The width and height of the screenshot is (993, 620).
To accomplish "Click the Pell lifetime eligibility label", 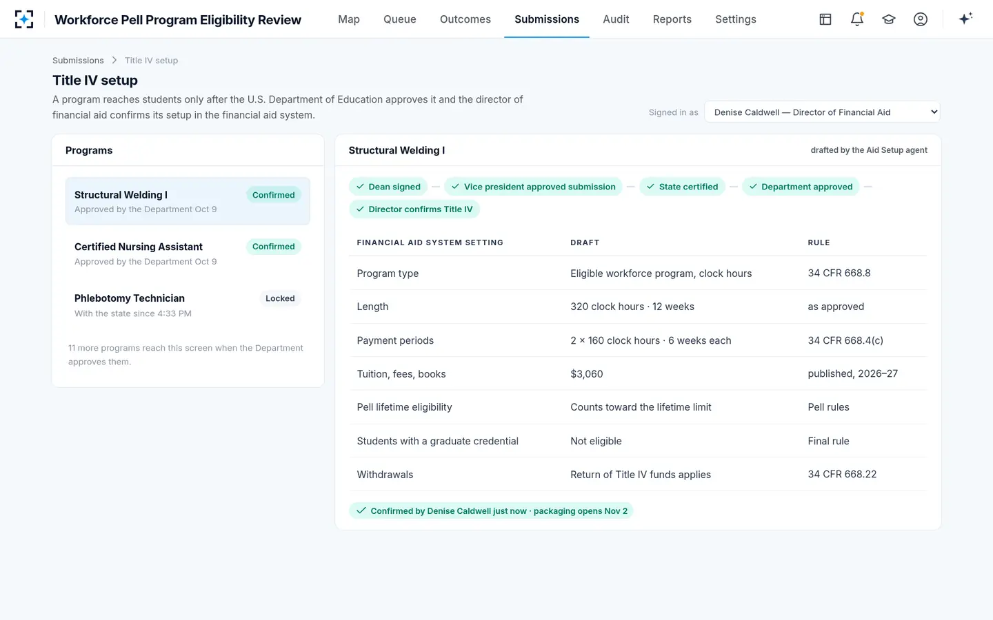I will [x=404, y=407].
